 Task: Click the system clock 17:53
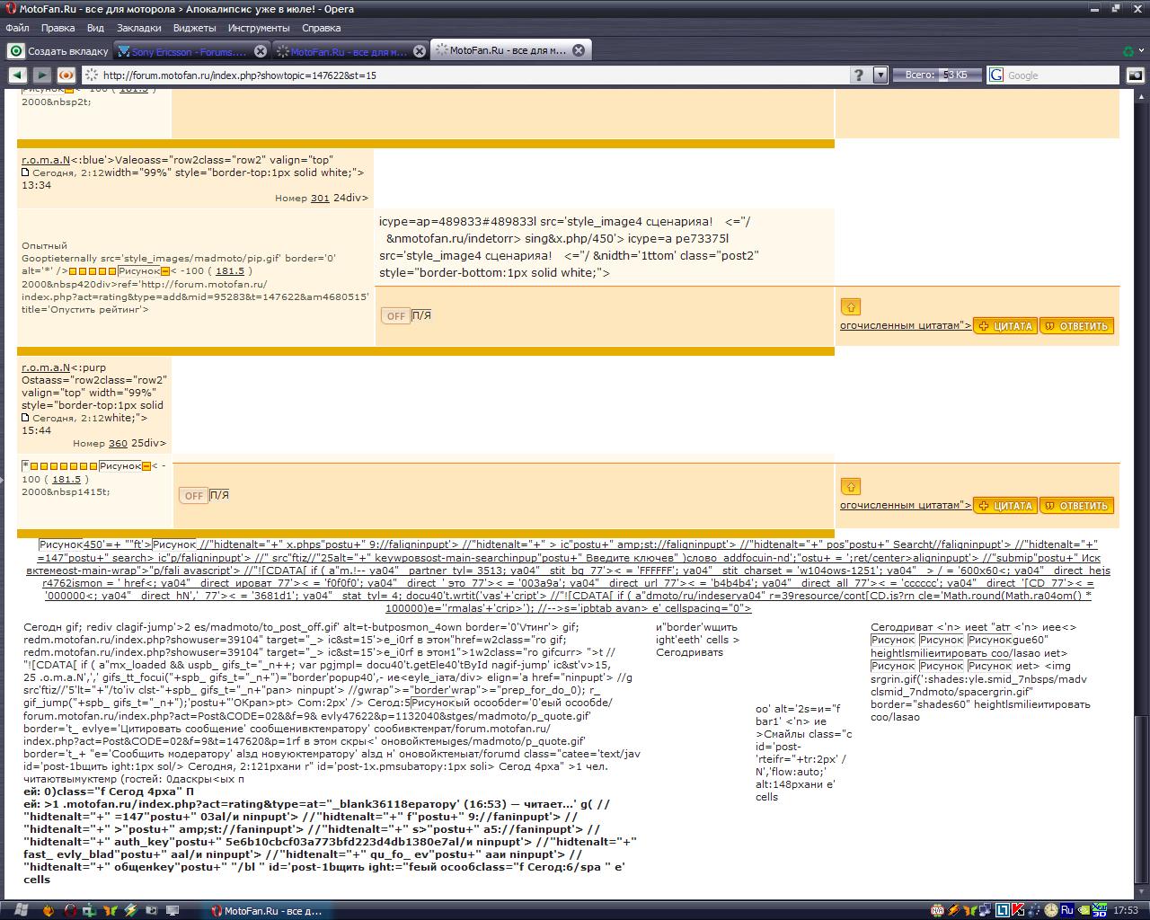pyautogui.click(x=1125, y=910)
